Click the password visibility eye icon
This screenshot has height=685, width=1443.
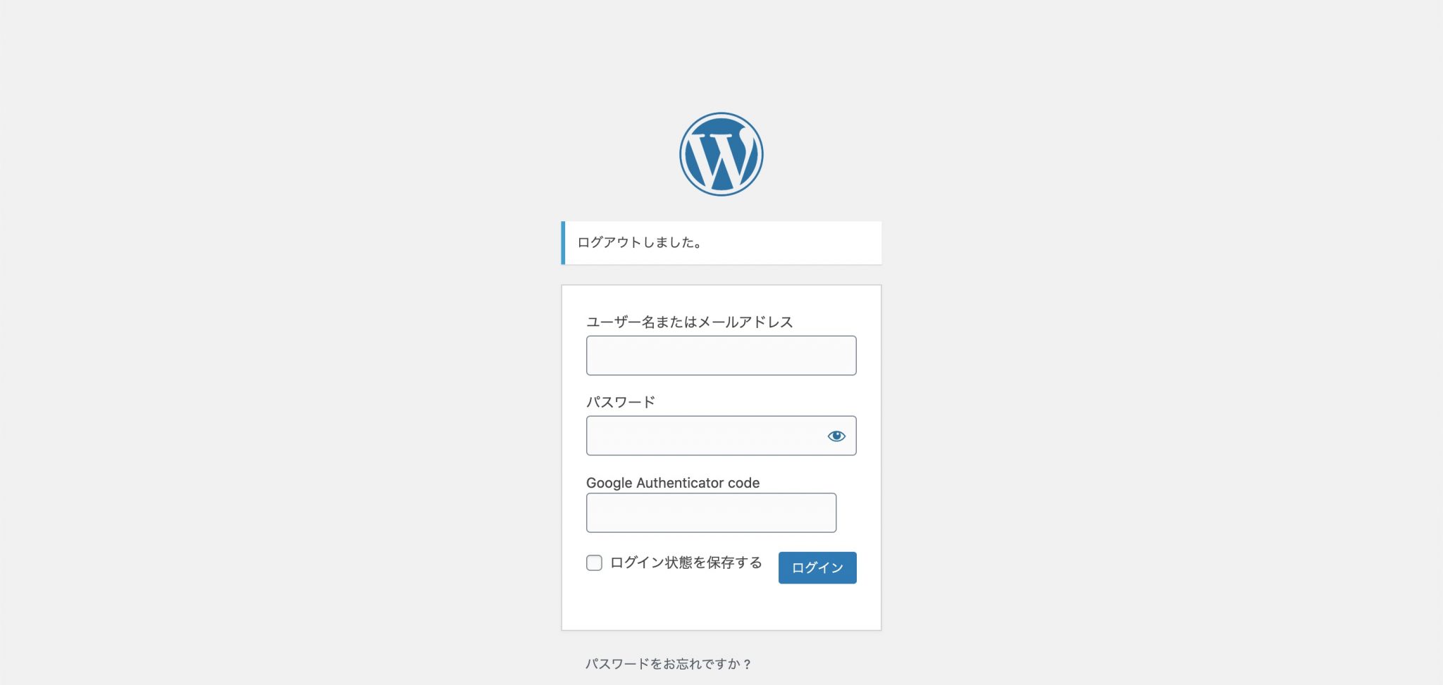click(x=836, y=436)
